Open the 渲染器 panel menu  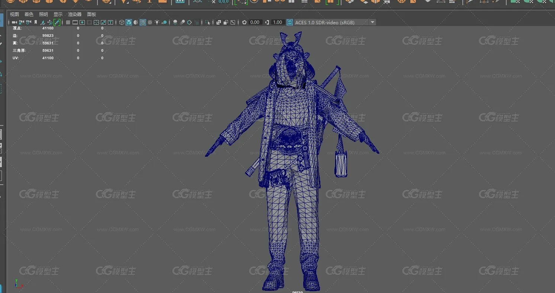pyautogui.click(x=75, y=14)
